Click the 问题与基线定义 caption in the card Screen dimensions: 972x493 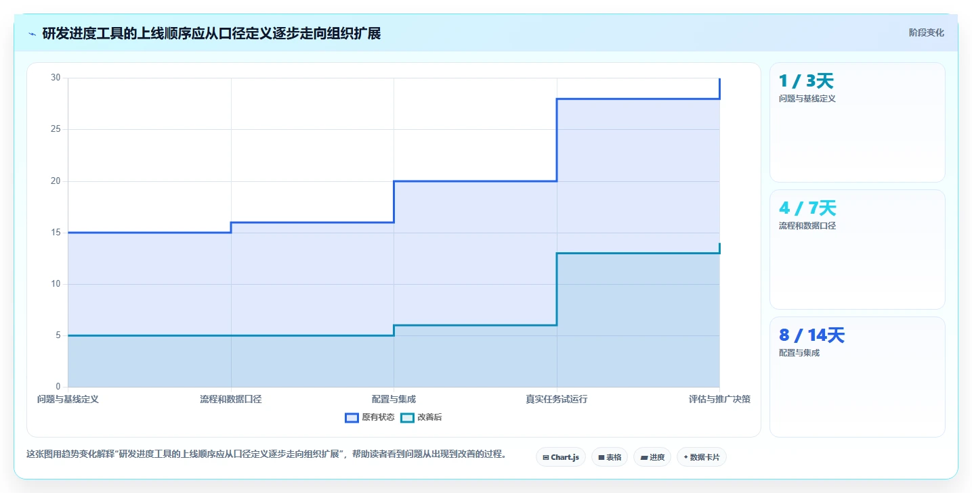pyautogui.click(x=807, y=99)
